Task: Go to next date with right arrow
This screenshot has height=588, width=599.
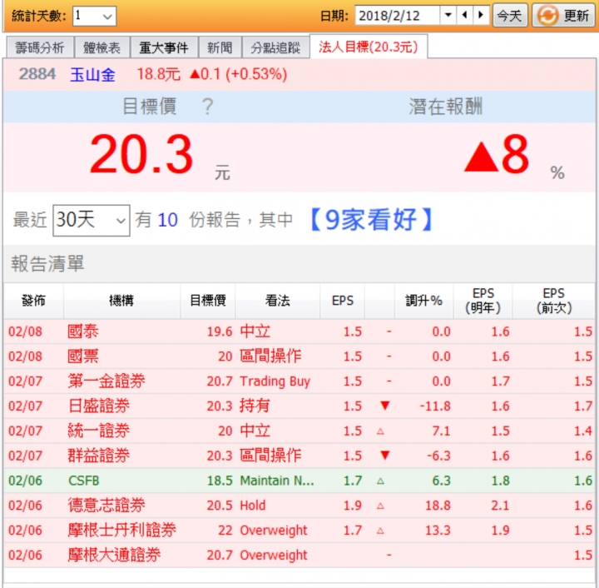Action: coord(481,16)
